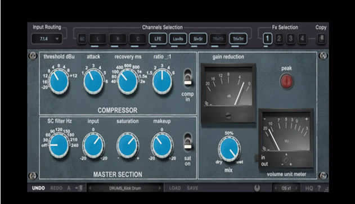The height and width of the screenshot is (204, 355).
Task: Click the REDO button
Action: coord(56,188)
